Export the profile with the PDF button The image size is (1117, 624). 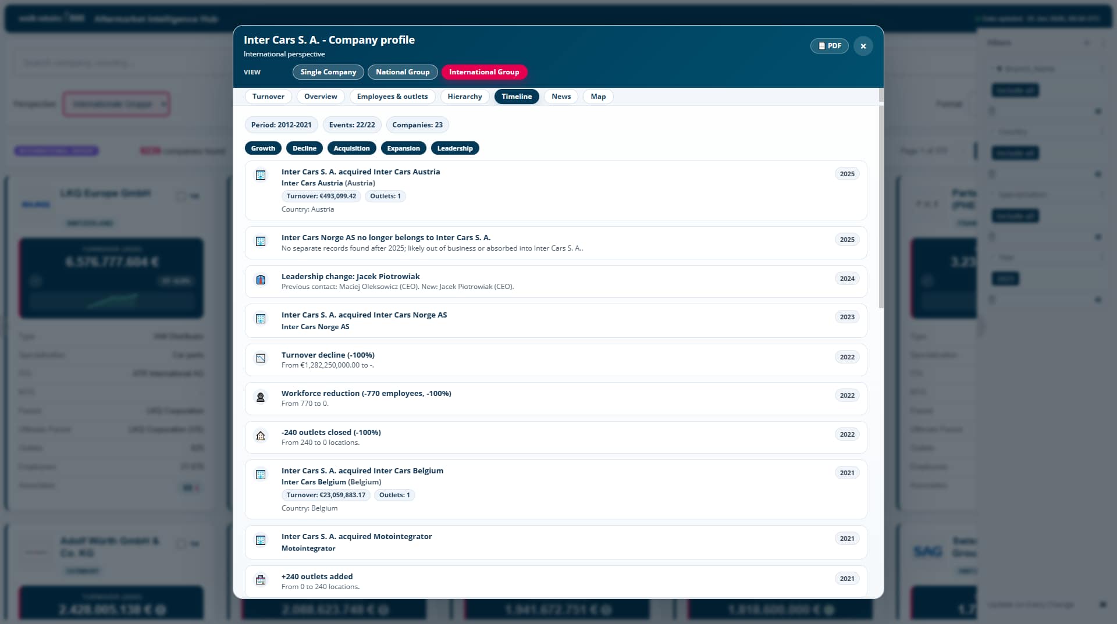[x=830, y=46]
